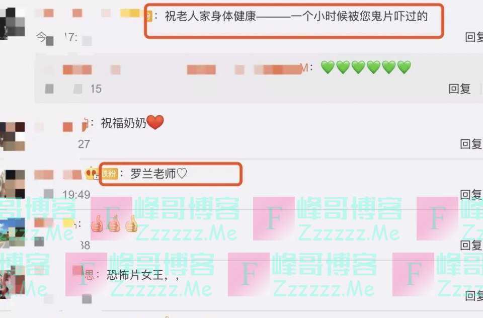This screenshot has height=318, width=483.
Task: Reply to the green hearts sub-comment
Action: (x=459, y=89)
